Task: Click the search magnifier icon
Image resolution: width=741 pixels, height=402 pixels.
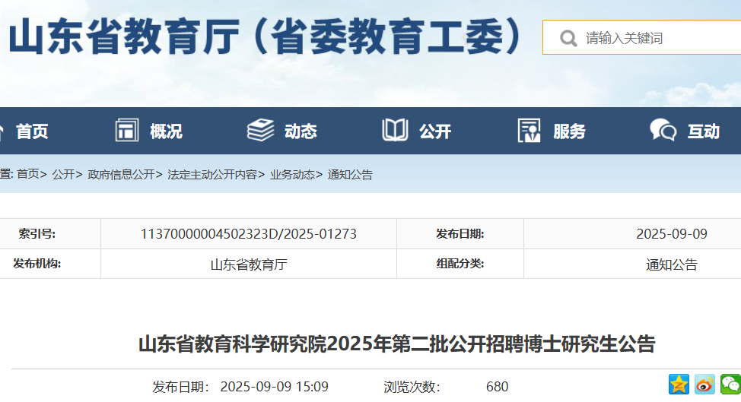Action: click(568, 38)
